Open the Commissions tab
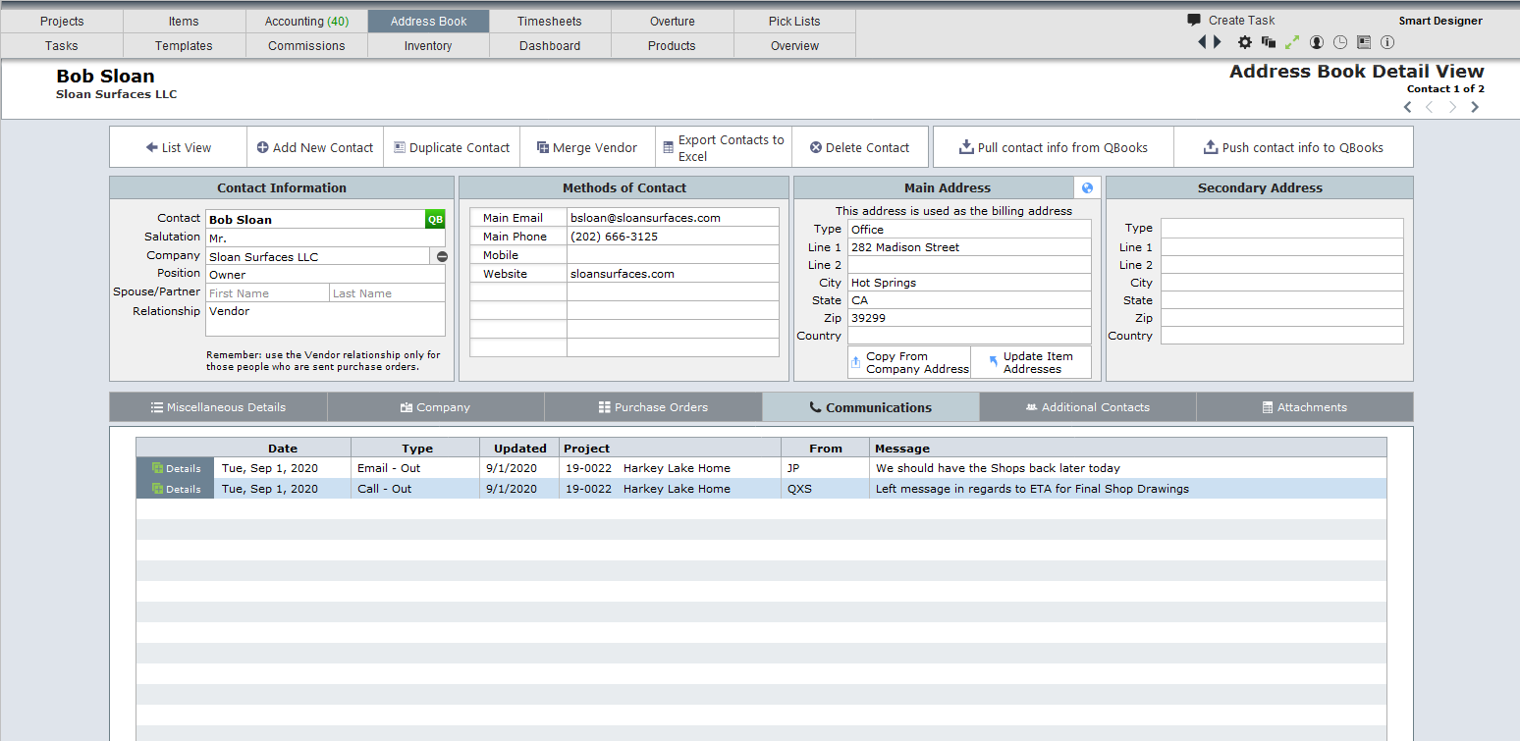The image size is (1520, 741). click(x=306, y=45)
